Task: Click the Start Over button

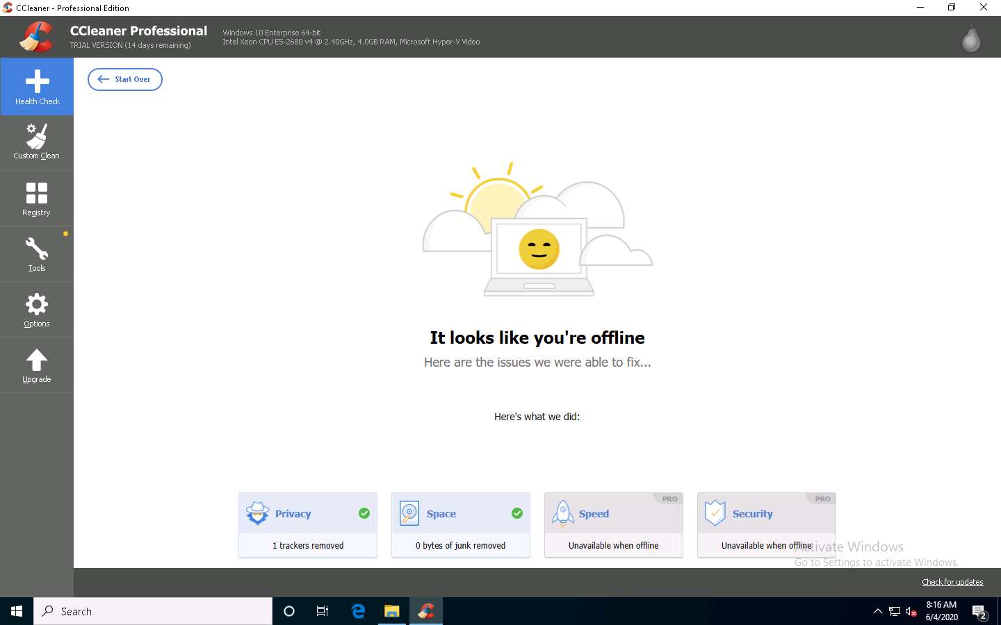Action: coord(125,79)
